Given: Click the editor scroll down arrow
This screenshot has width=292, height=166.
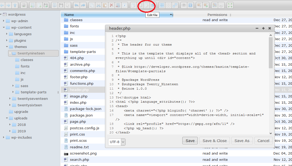Looking at the screenshot, I should coord(271,133).
